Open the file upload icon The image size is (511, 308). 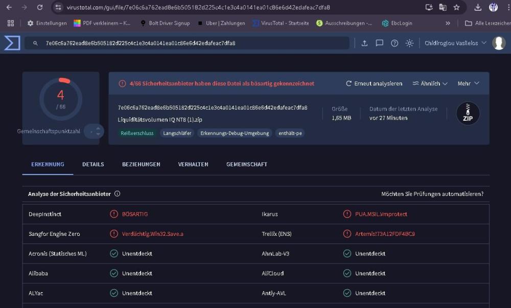click(x=364, y=43)
